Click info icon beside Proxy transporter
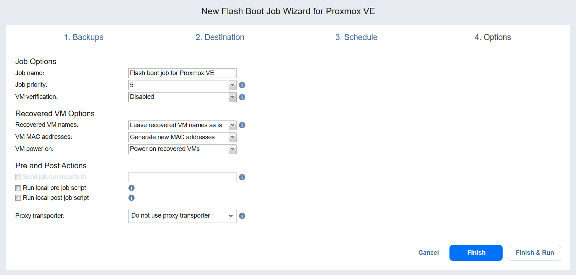Viewport: 576px width, 275px height. [x=242, y=216]
